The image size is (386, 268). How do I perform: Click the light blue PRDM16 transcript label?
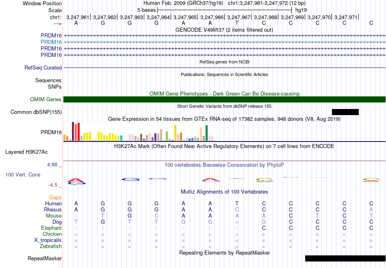pyautogui.click(x=51, y=42)
